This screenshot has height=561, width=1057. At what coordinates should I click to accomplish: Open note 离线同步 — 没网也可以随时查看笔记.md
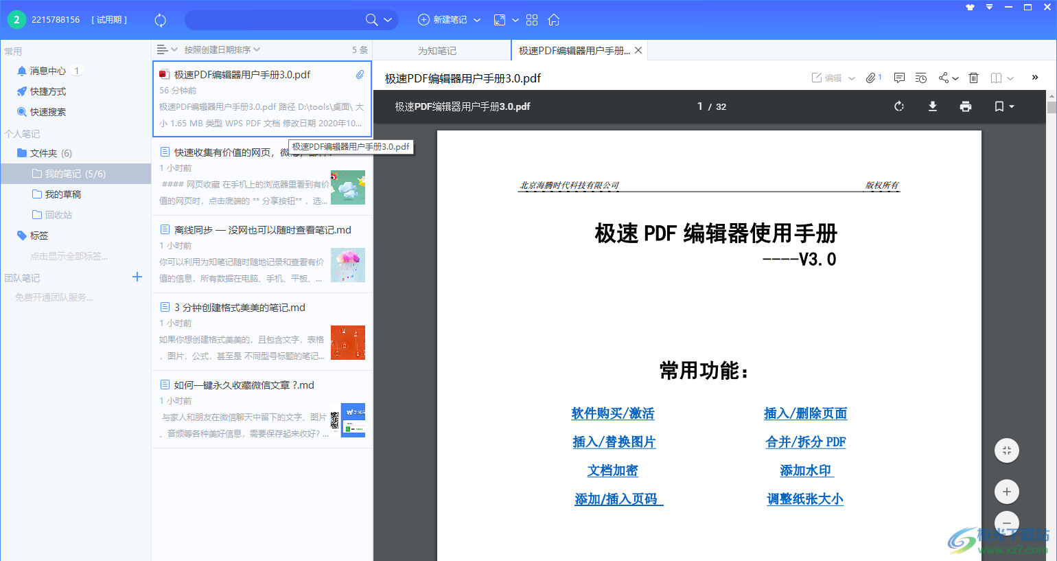(x=262, y=255)
